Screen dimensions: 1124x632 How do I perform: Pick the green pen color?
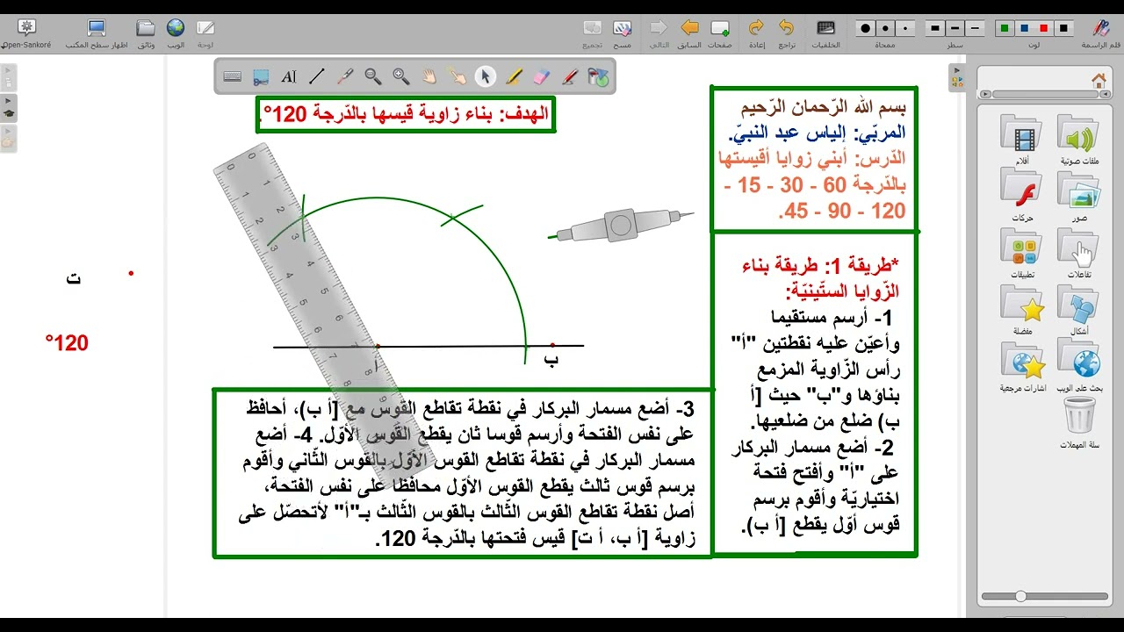(x=1004, y=28)
